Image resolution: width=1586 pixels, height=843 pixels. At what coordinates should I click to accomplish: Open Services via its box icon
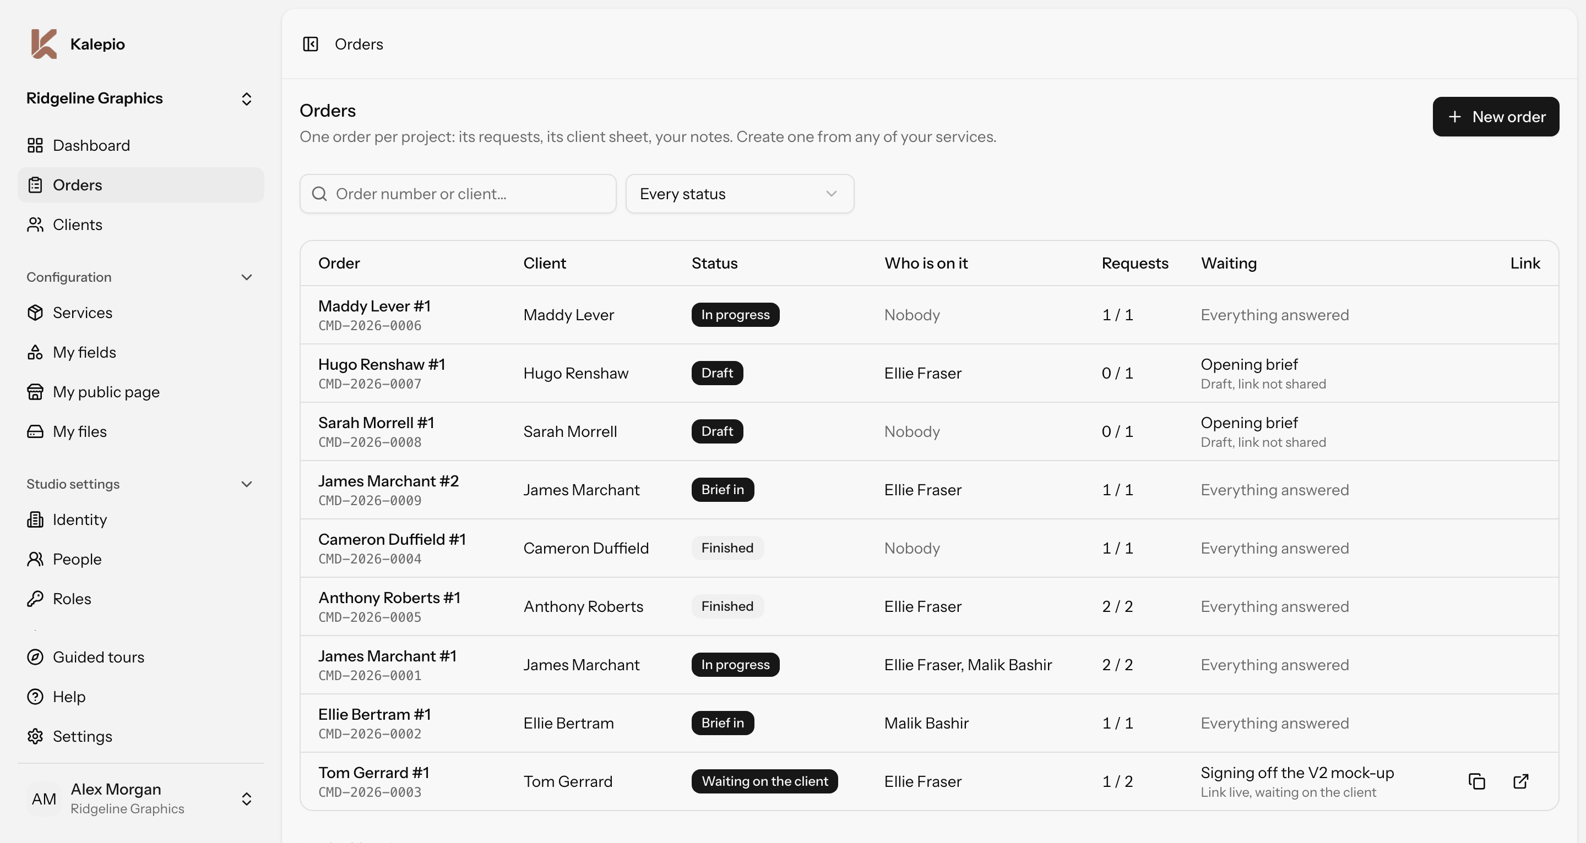pos(35,313)
